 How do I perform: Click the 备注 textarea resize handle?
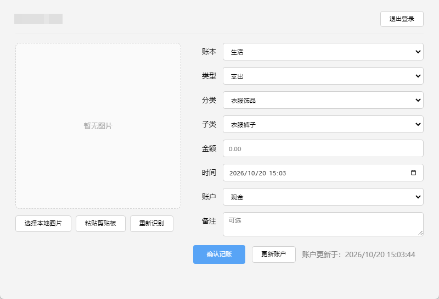420,233
